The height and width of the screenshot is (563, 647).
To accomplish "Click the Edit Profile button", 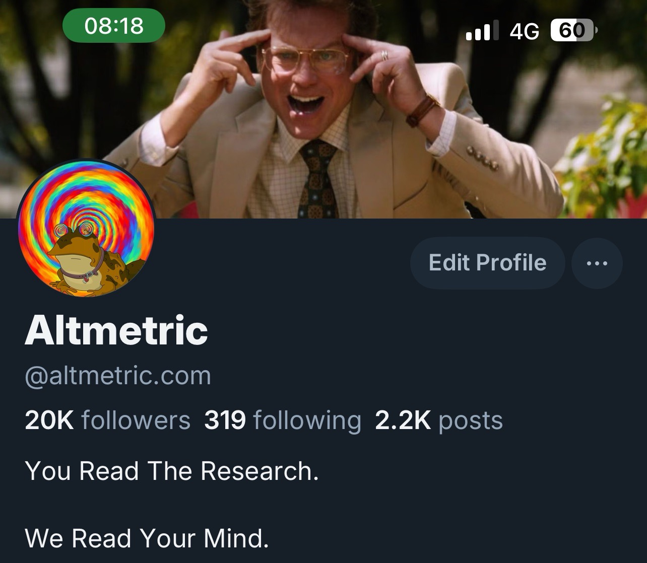I will pyautogui.click(x=487, y=263).
